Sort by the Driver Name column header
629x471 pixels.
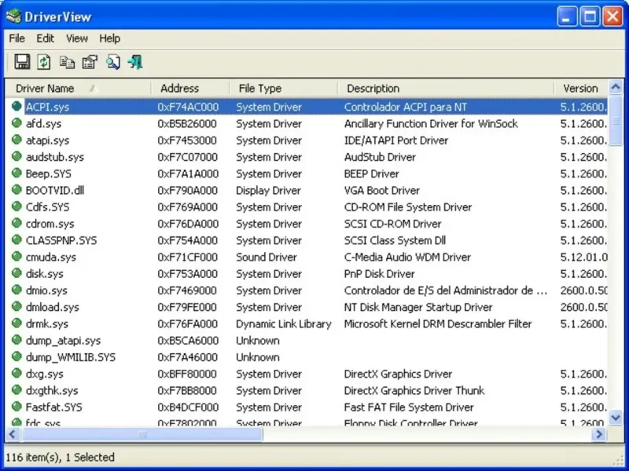46,89
